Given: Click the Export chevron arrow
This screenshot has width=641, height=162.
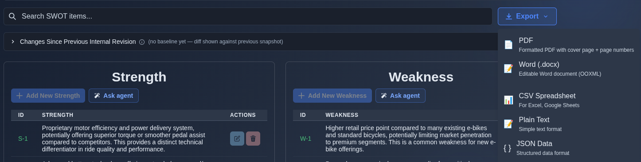Looking at the screenshot, I should coord(546,16).
